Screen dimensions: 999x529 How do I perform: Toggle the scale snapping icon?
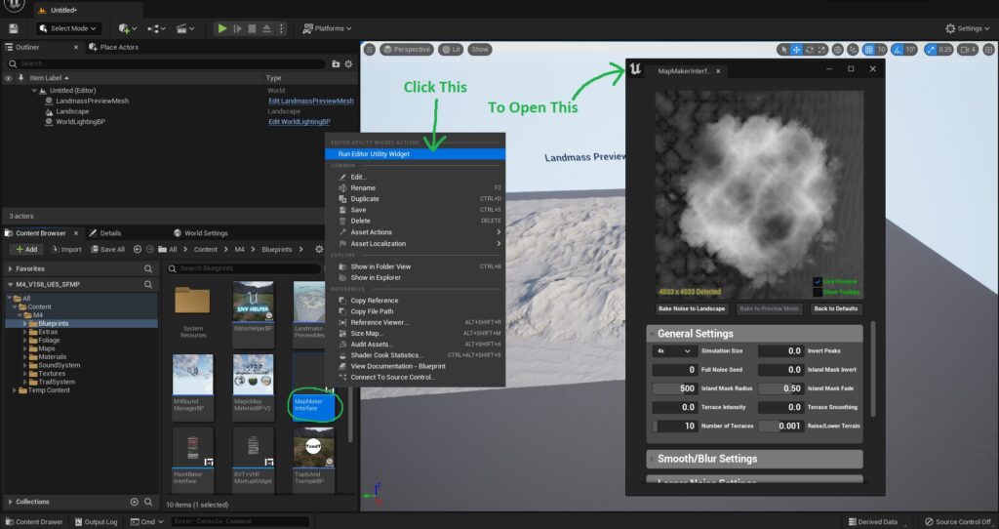[x=931, y=49]
